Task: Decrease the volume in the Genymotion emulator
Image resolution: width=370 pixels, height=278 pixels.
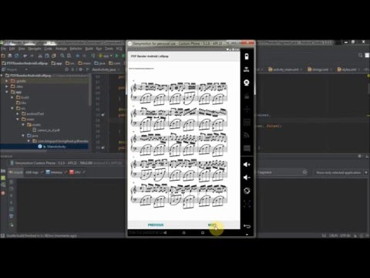Action: tap(247, 178)
